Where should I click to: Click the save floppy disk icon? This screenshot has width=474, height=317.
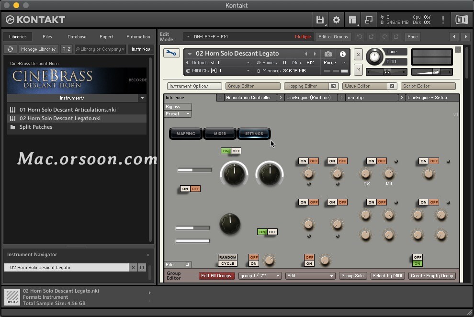320,20
